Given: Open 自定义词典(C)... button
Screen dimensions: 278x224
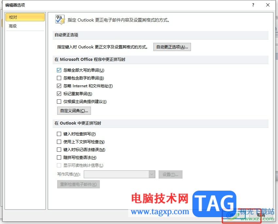Looking at the screenshot, I should tap(74, 111).
